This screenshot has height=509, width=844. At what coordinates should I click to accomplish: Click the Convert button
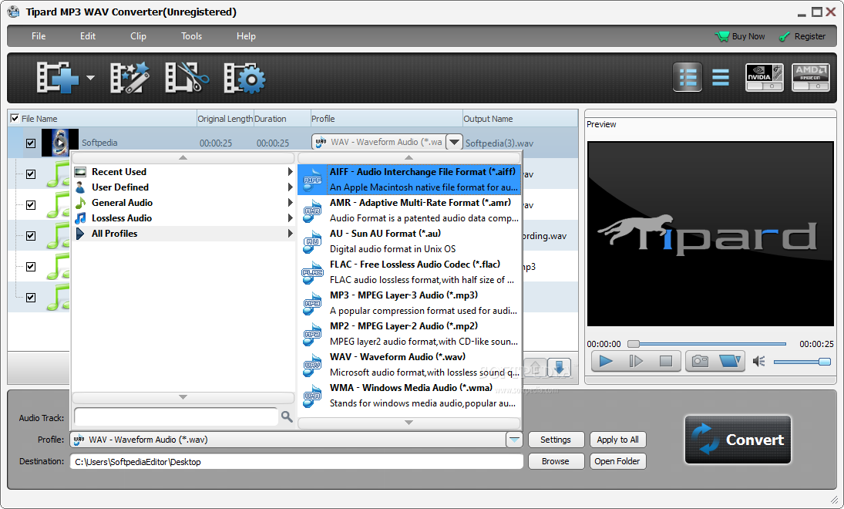click(738, 440)
